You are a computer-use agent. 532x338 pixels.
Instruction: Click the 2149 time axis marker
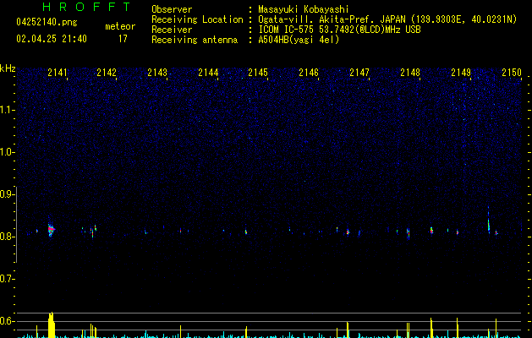461,73
